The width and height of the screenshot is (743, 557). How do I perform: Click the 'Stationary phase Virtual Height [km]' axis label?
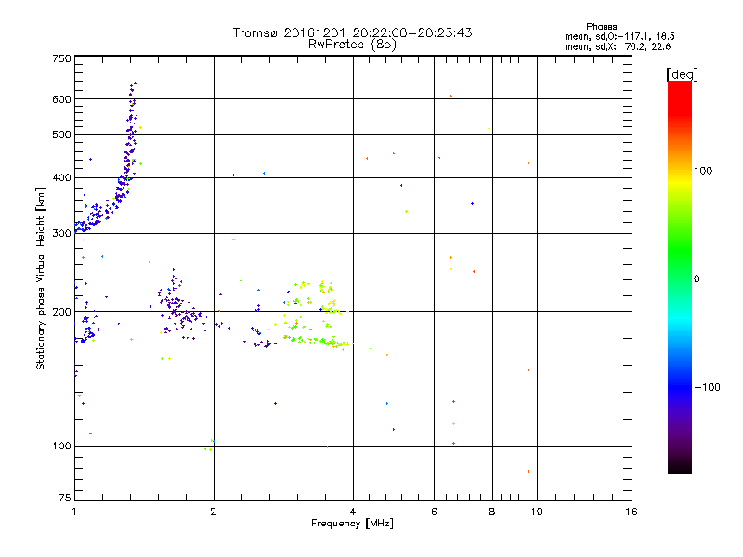tap(41, 278)
